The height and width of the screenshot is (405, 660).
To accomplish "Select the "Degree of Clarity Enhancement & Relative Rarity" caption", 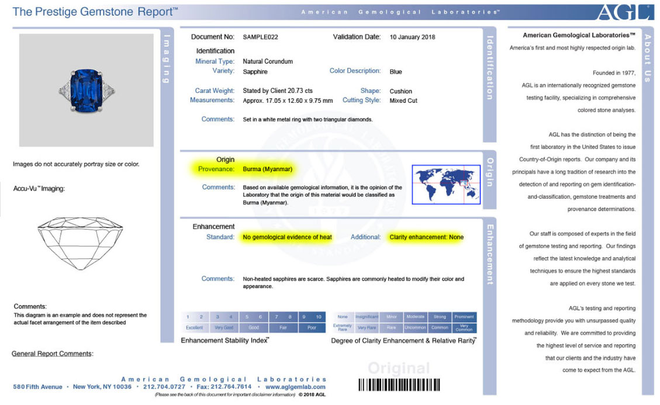I will 404,341.
